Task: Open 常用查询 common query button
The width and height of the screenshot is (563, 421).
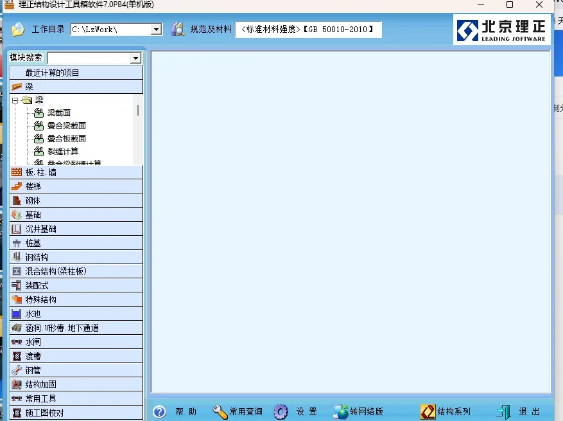Action: [x=238, y=411]
